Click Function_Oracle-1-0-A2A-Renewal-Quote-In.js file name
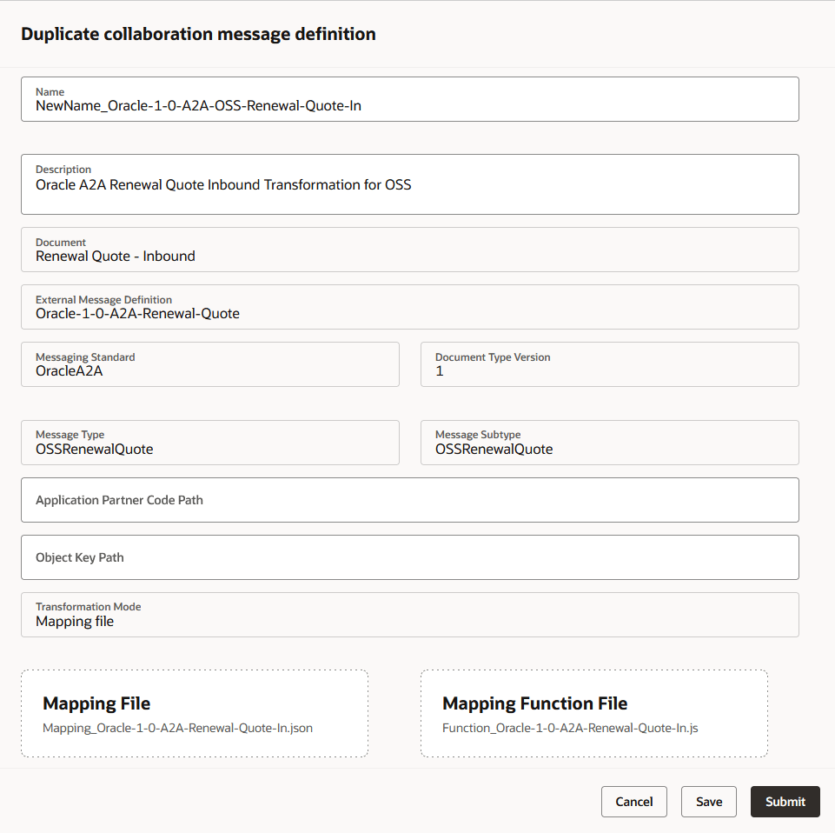Screen dimensions: 835x833 pyautogui.click(x=570, y=728)
